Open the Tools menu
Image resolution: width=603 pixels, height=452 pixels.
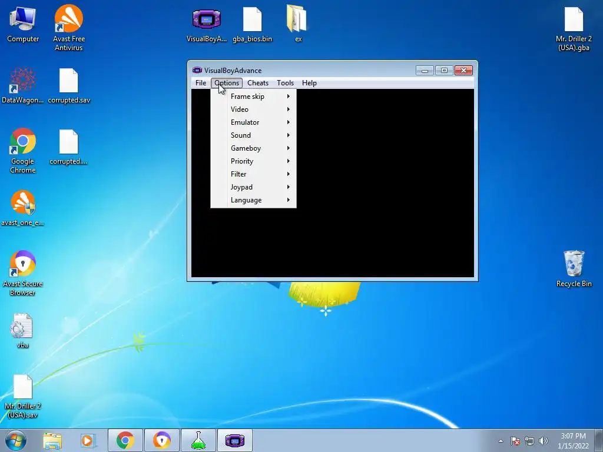[x=285, y=83]
